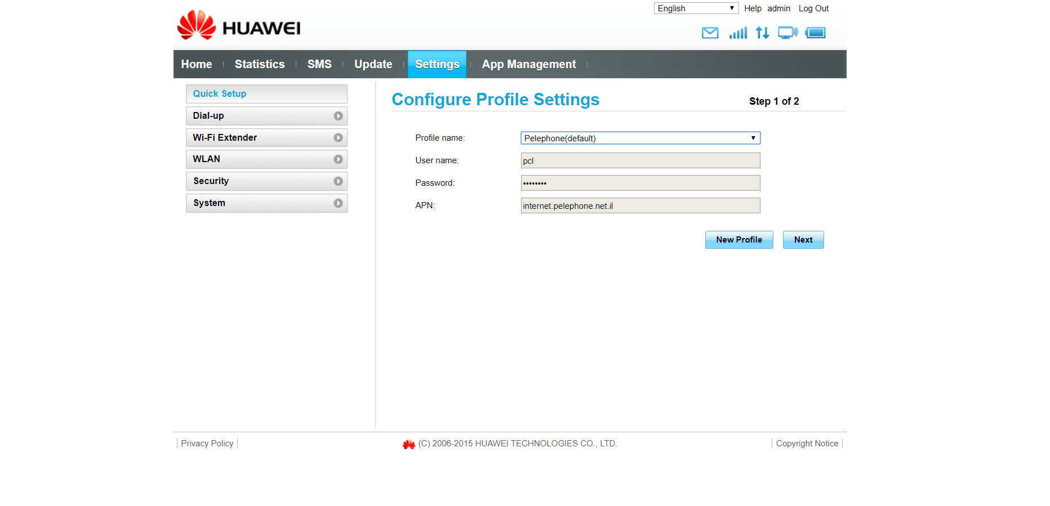This screenshot has height=506, width=1050.
Task: Select the Settings tab
Action: (437, 64)
